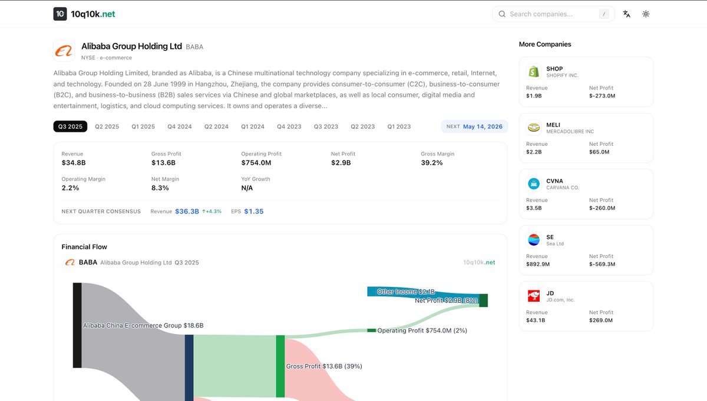Click the MercadoLibre logo icon
Image resolution: width=707 pixels, height=401 pixels.
pos(534,128)
